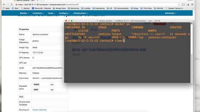
Task: Select the /jenkins-container name value
Action: (x=40, y=35)
